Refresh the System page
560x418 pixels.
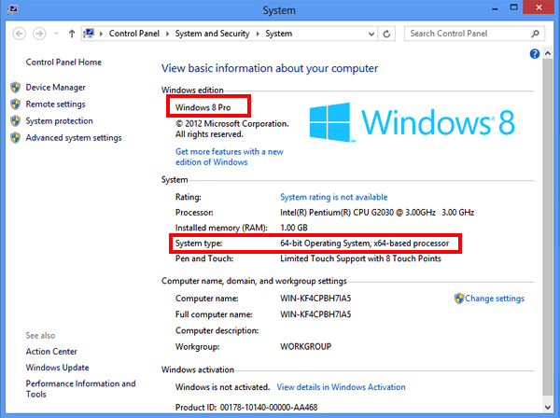click(386, 34)
